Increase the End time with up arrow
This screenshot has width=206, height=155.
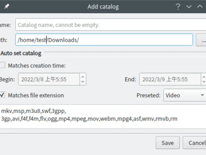coord(204,76)
